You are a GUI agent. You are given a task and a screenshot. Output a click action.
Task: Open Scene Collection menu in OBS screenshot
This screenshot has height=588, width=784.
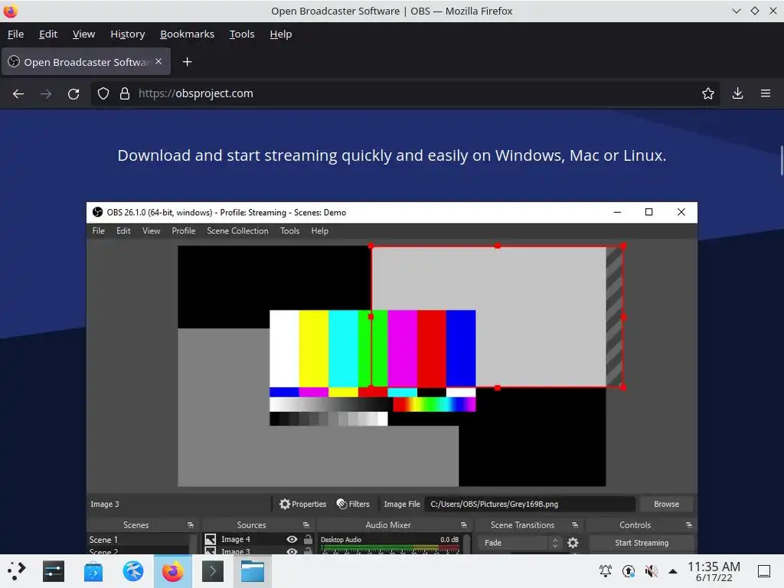coord(237,230)
